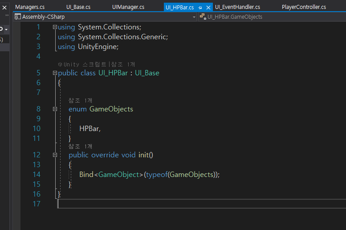Image resolution: width=346 pixels, height=230 pixels.
Task: Click the UI_HPBar.GameObjects enum icon
Action: pyautogui.click(x=203, y=16)
